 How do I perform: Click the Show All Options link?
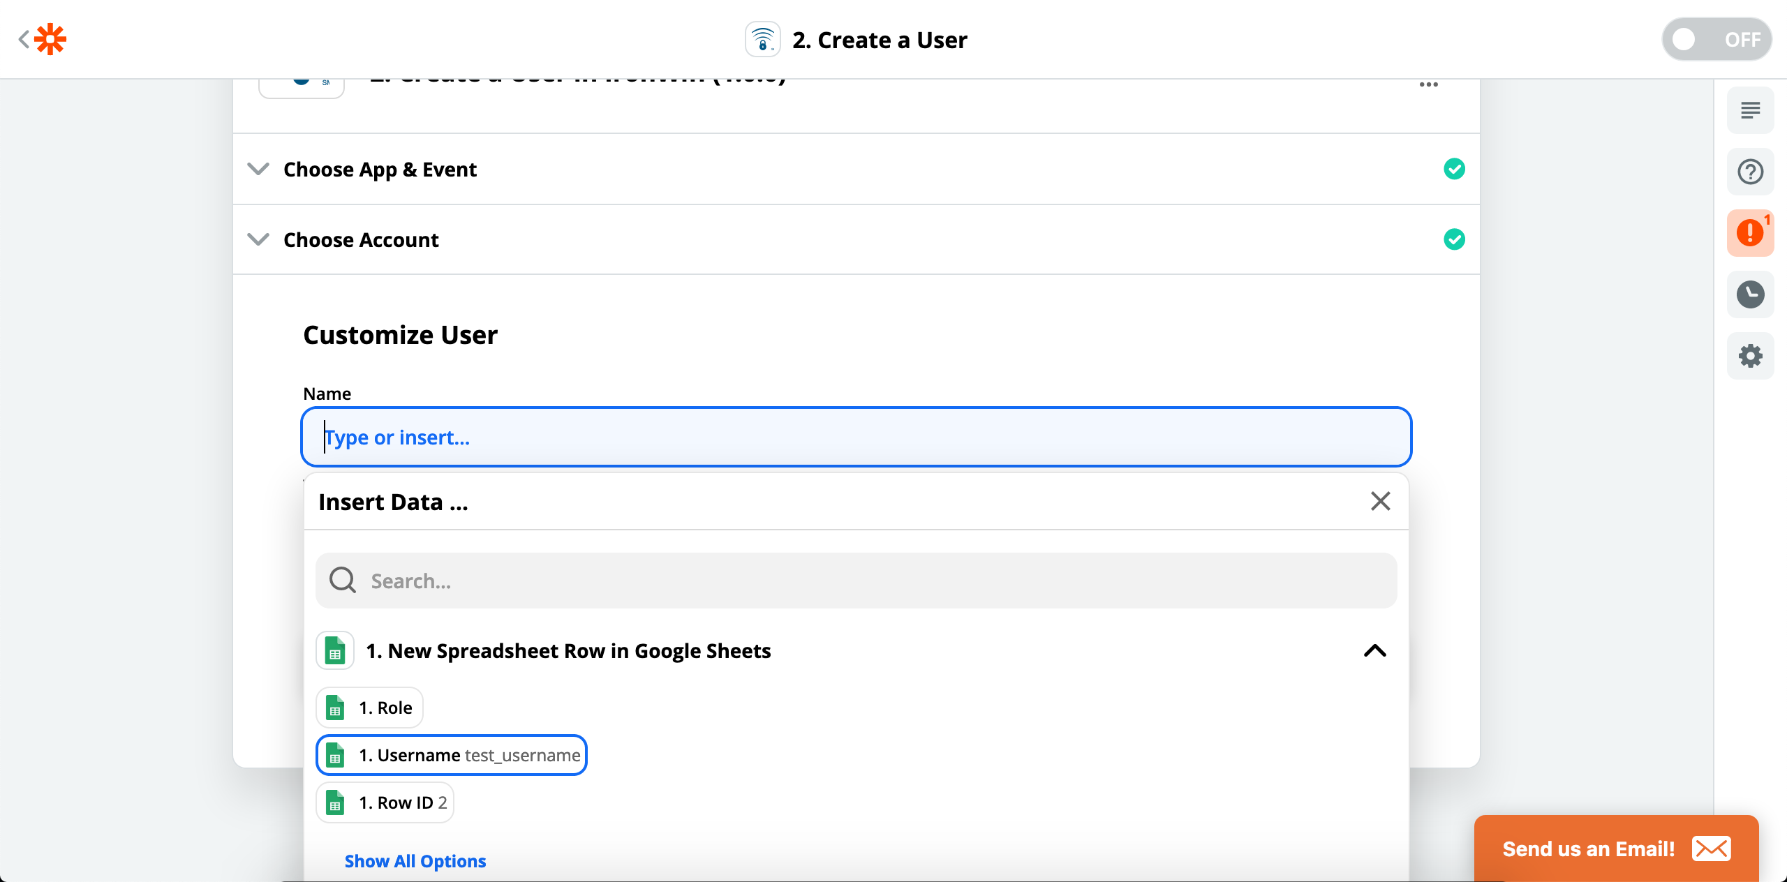pyautogui.click(x=415, y=861)
